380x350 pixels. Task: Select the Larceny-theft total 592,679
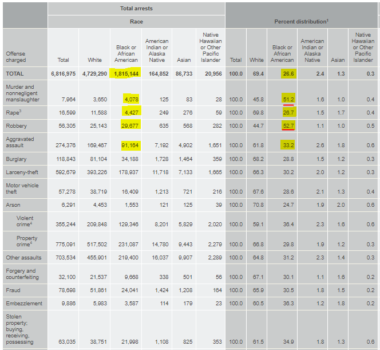pos(65,172)
